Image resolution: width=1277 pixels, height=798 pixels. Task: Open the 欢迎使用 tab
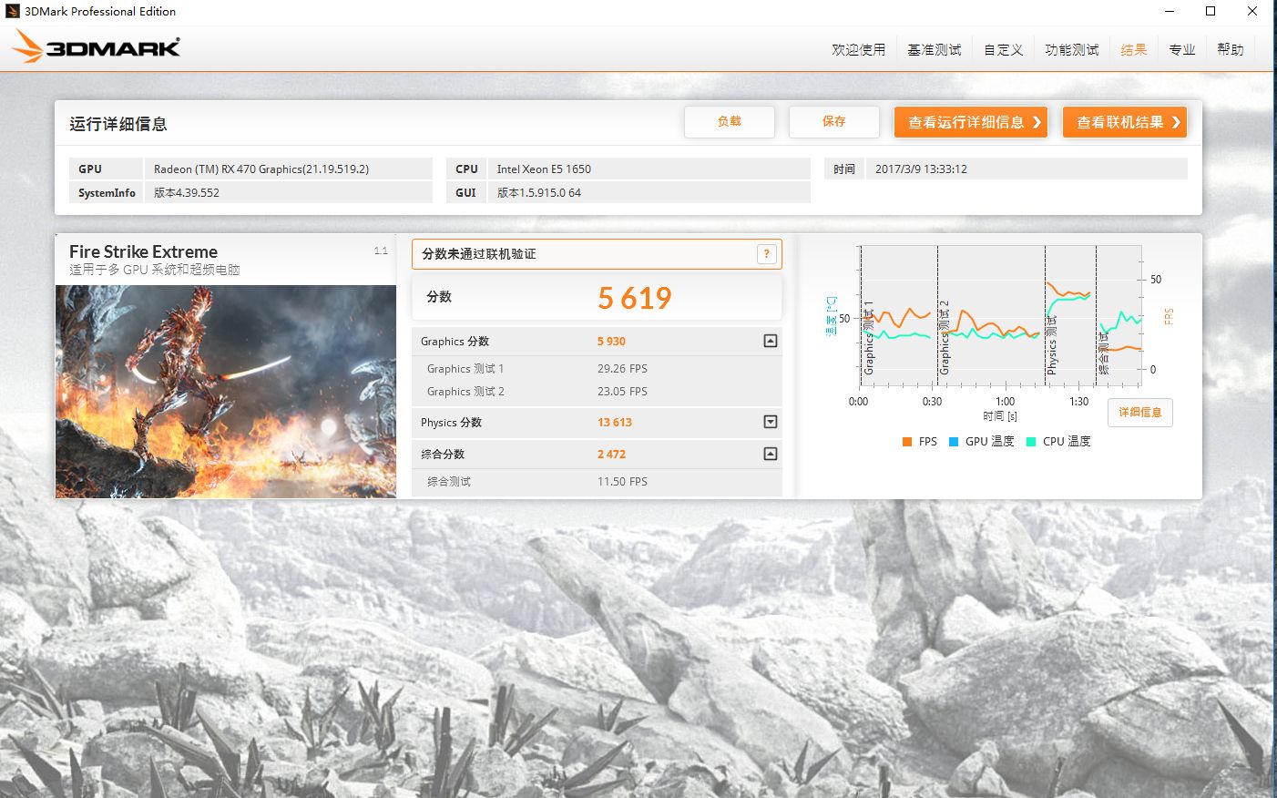click(858, 50)
